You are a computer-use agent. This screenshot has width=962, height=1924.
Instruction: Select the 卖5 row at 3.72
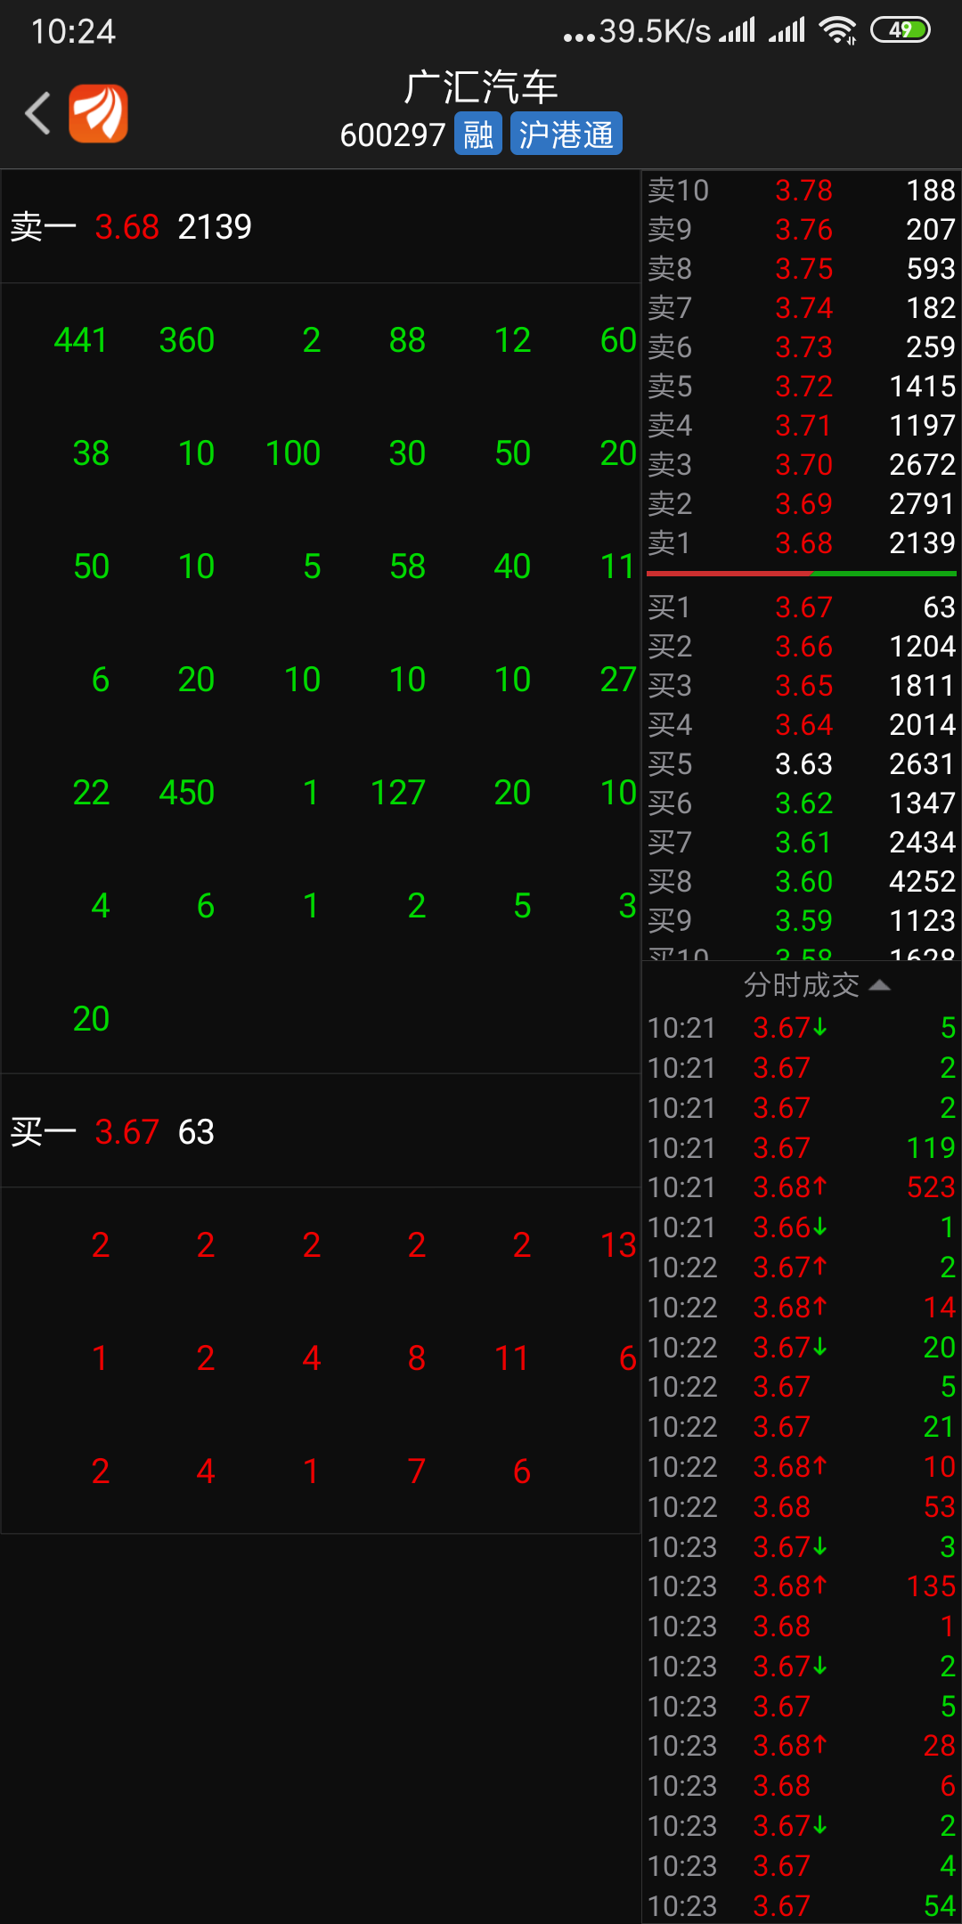[x=802, y=387]
